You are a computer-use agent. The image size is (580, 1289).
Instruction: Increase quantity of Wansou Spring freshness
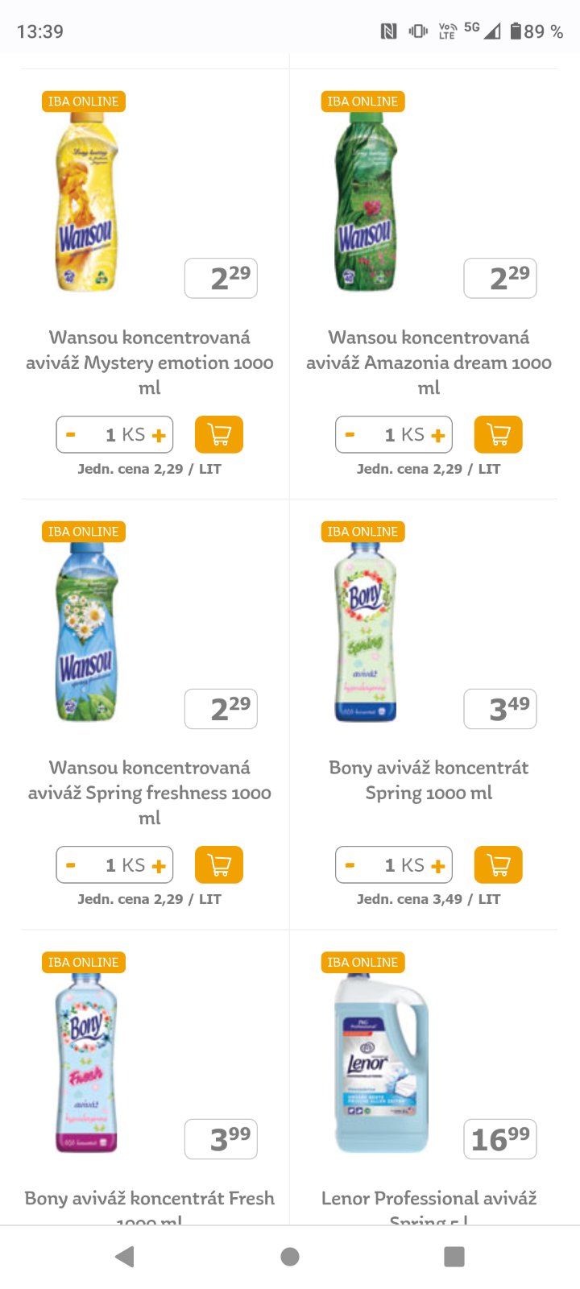159,866
